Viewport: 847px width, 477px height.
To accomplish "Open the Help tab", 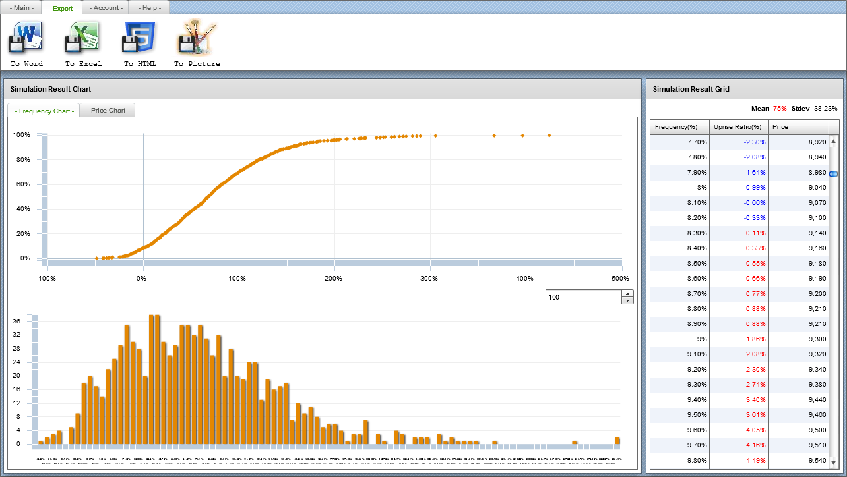I will pos(149,8).
